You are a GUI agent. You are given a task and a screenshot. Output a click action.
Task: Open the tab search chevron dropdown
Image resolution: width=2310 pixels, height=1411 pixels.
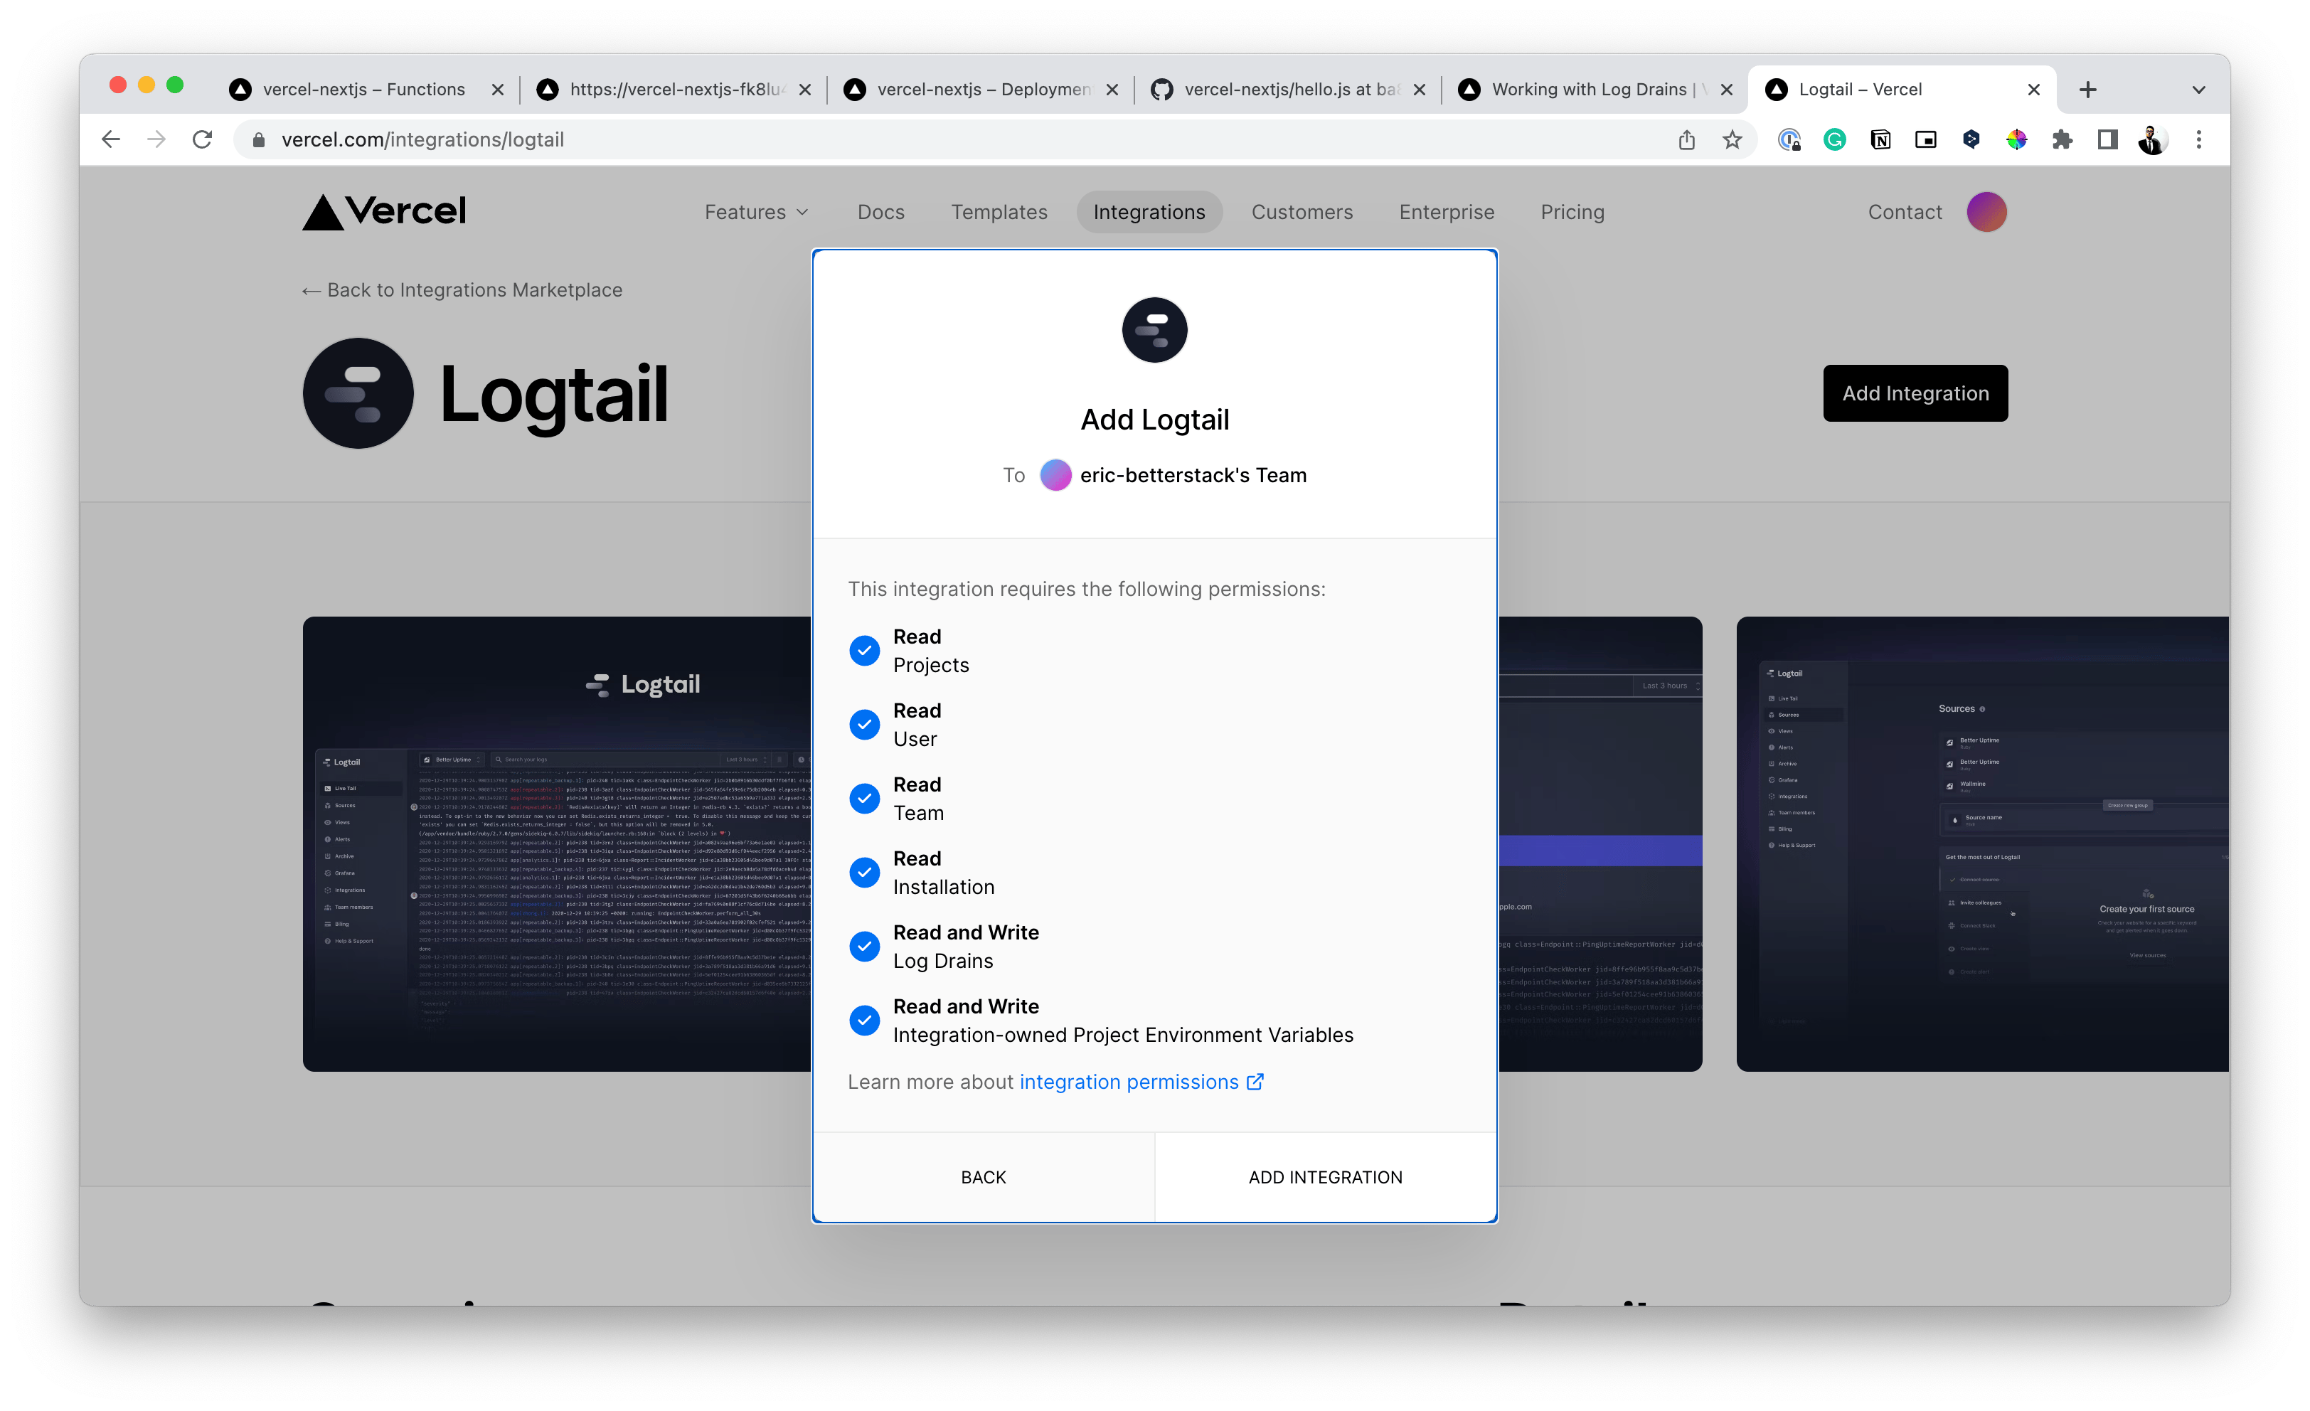pyautogui.click(x=2198, y=90)
